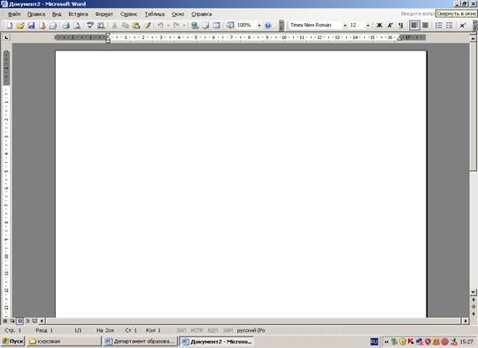Open the Файл menu
The width and height of the screenshot is (478, 348).
(14, 14)
